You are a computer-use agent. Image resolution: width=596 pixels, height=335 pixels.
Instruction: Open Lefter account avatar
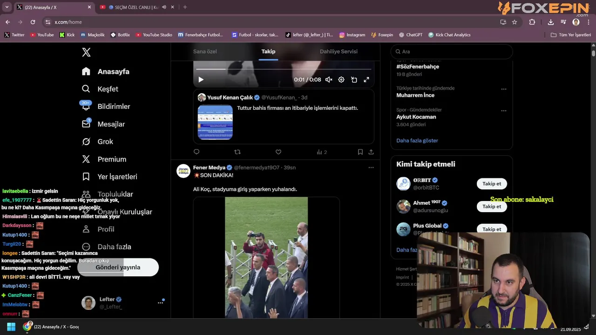(88, 303)
